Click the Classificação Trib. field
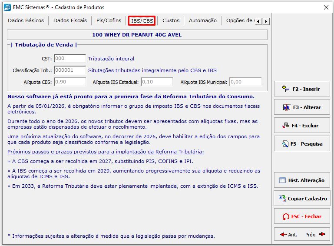 pyautogui.click(x=70, y=70)
